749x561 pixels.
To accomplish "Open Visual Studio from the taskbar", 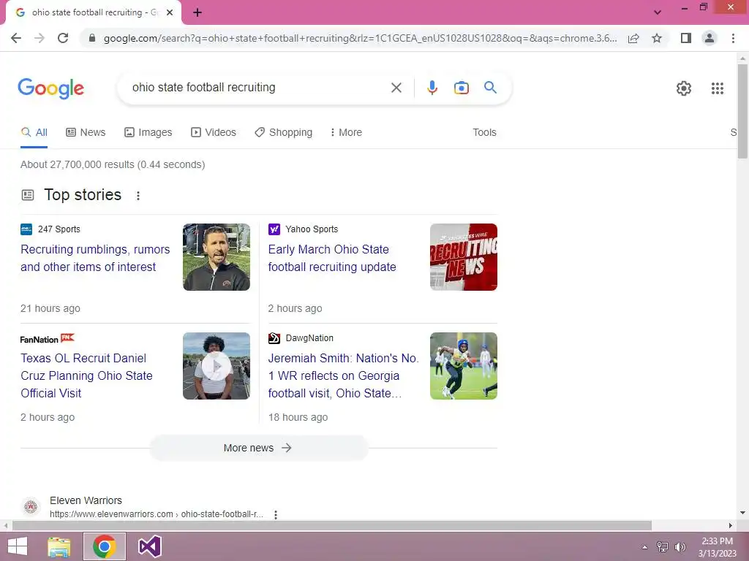I will (149, 546).
